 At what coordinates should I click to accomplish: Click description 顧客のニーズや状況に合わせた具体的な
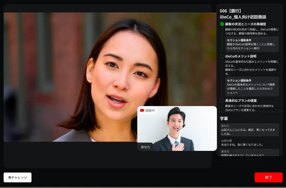click(x=249, y=108)
